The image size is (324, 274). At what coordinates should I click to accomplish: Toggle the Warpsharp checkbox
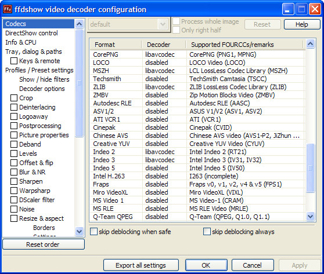point(14,191)
